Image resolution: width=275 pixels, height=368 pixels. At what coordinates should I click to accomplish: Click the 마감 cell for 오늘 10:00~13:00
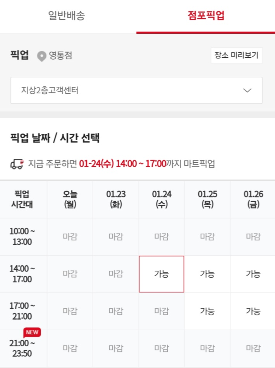[x=70, y=236]
